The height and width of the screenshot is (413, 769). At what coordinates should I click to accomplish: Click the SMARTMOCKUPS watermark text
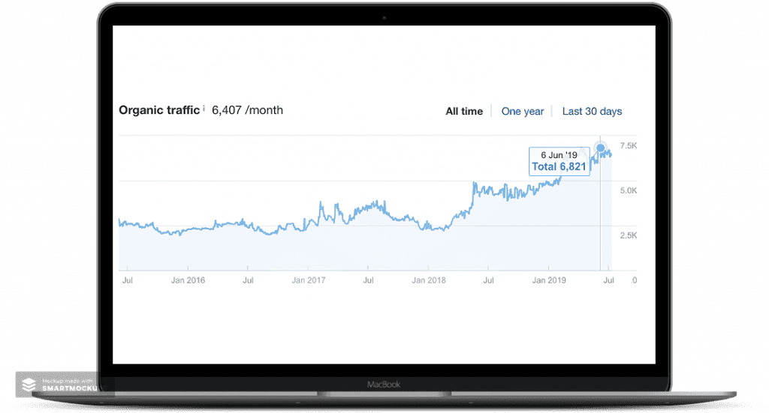[x=70, y=388]
